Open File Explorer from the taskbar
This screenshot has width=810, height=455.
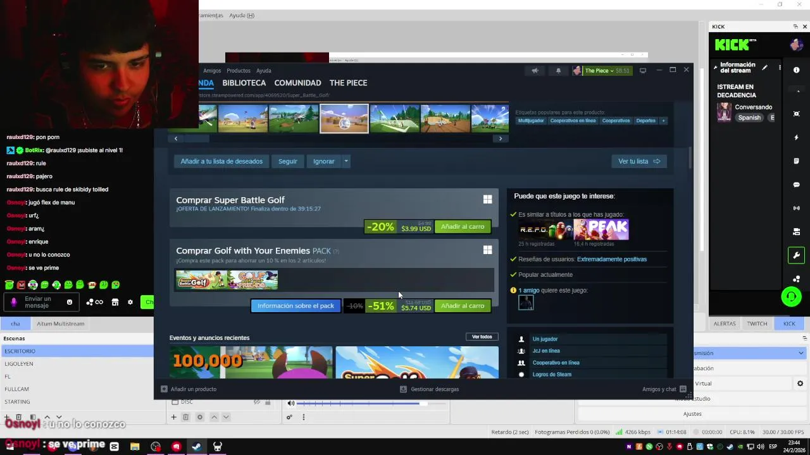[x=135, y=447]
